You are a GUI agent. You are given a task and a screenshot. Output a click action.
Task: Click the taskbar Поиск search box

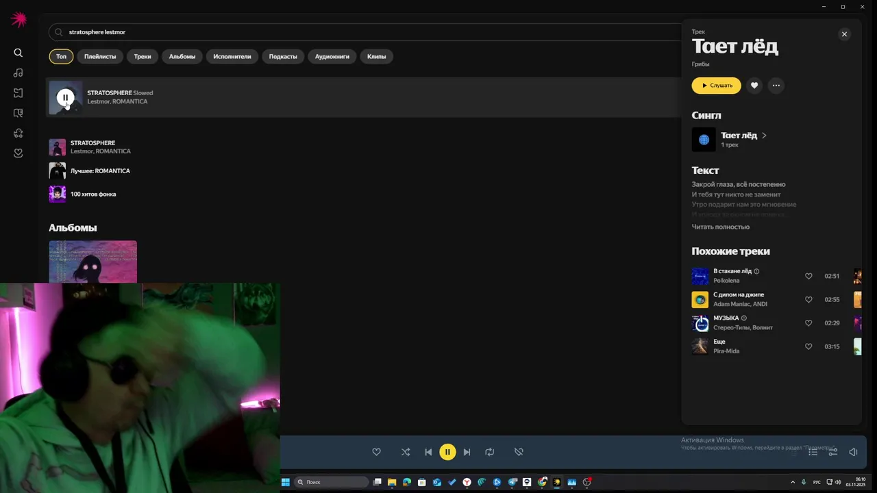point(332,482)
